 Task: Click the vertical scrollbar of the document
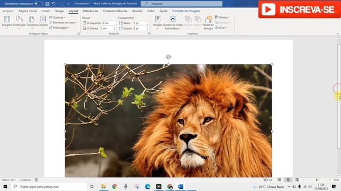[x=339, y=97]
